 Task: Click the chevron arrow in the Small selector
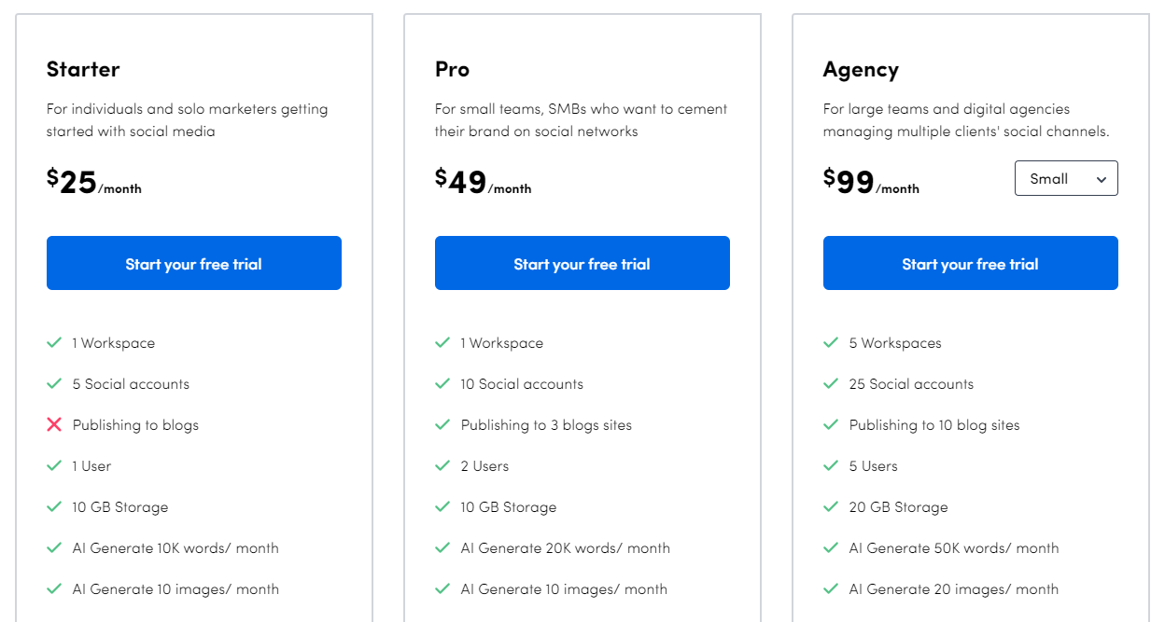click(1102, 180)
